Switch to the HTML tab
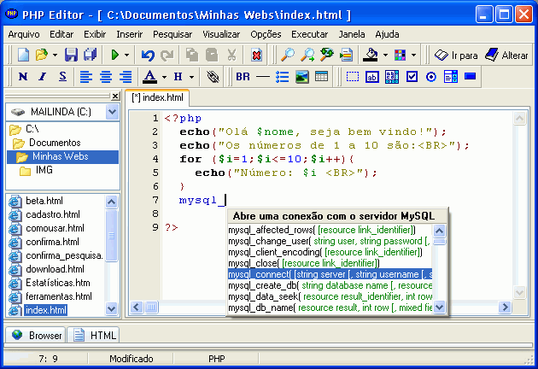The image size is (538, 369). (x=93, y=335)
